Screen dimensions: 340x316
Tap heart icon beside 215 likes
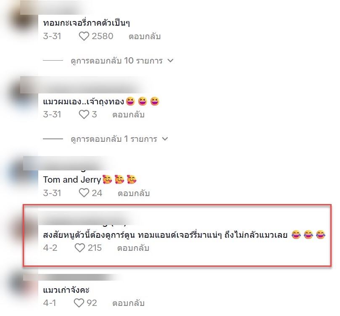tap(80, 248)
